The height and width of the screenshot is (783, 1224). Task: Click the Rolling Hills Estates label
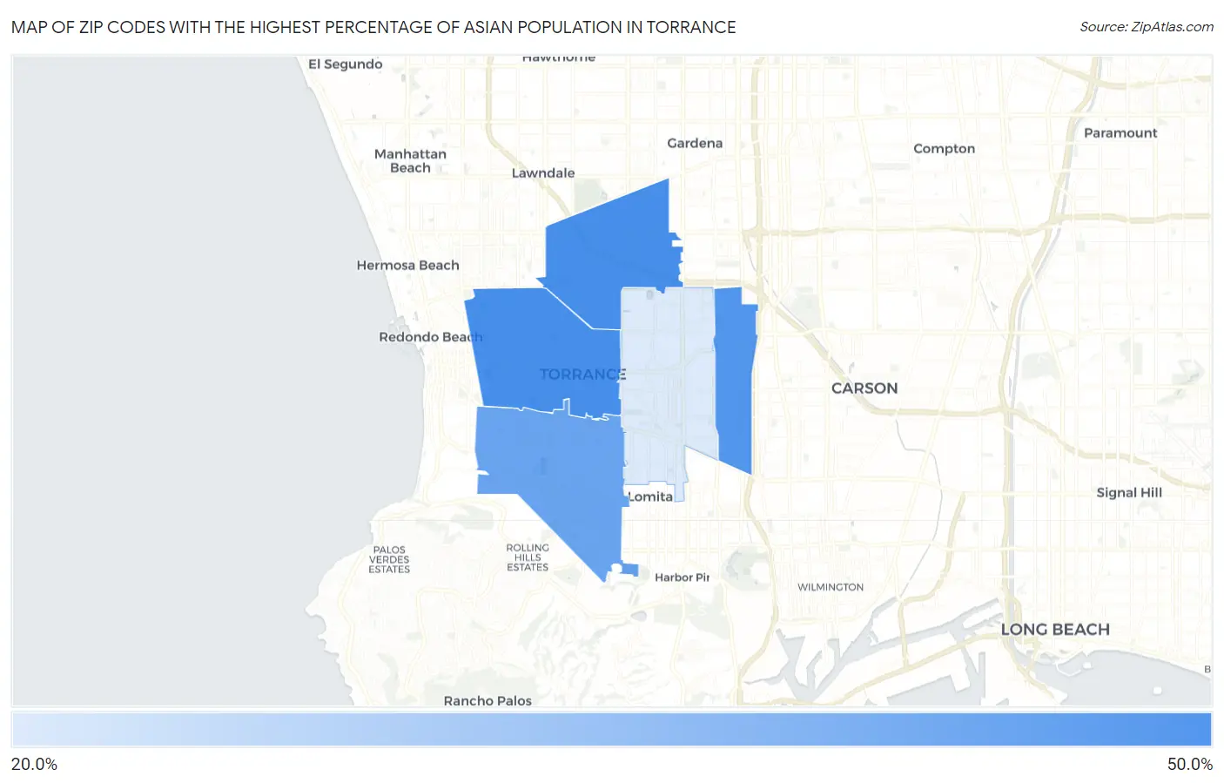(528, 557)
